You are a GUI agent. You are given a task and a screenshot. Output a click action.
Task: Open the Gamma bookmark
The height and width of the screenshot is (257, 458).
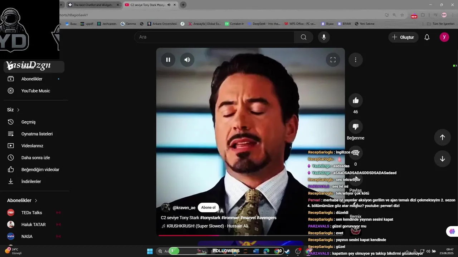click(x=128, y=24)
